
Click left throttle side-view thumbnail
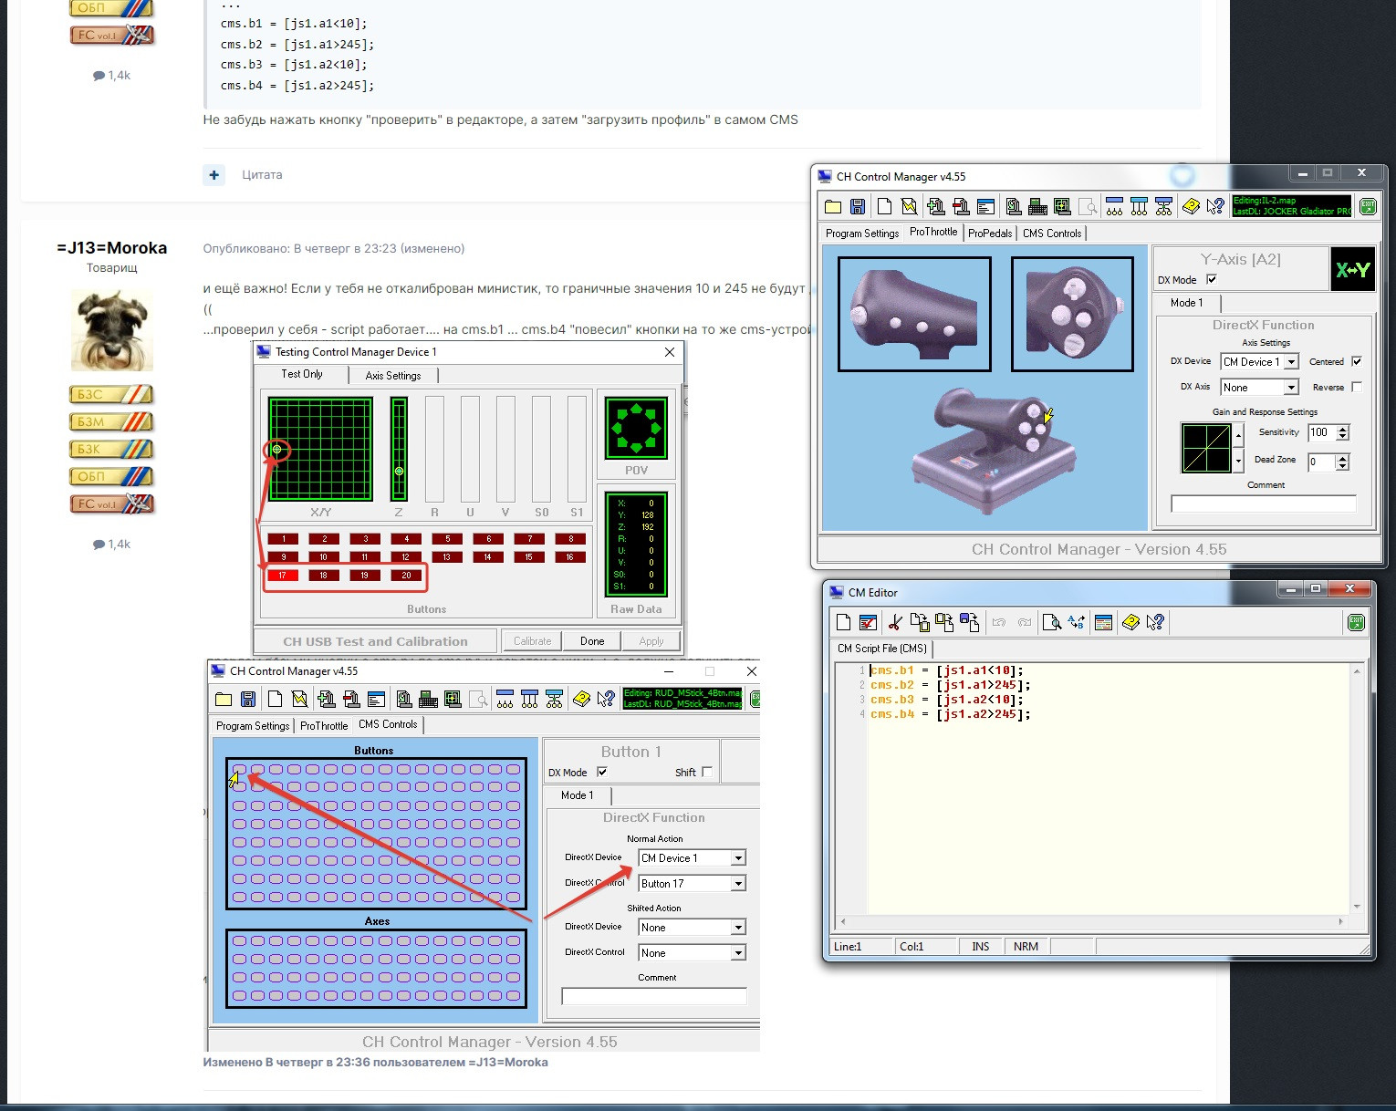[914, 314]
